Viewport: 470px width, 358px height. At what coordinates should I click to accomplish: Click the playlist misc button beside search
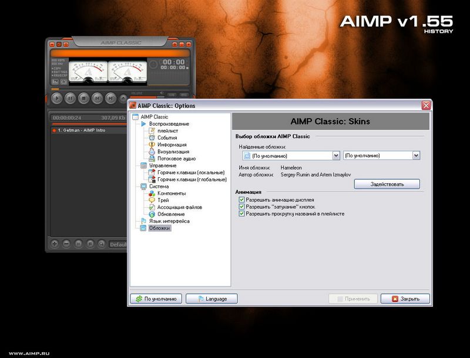pyautogui.click(x=90, y=244)
